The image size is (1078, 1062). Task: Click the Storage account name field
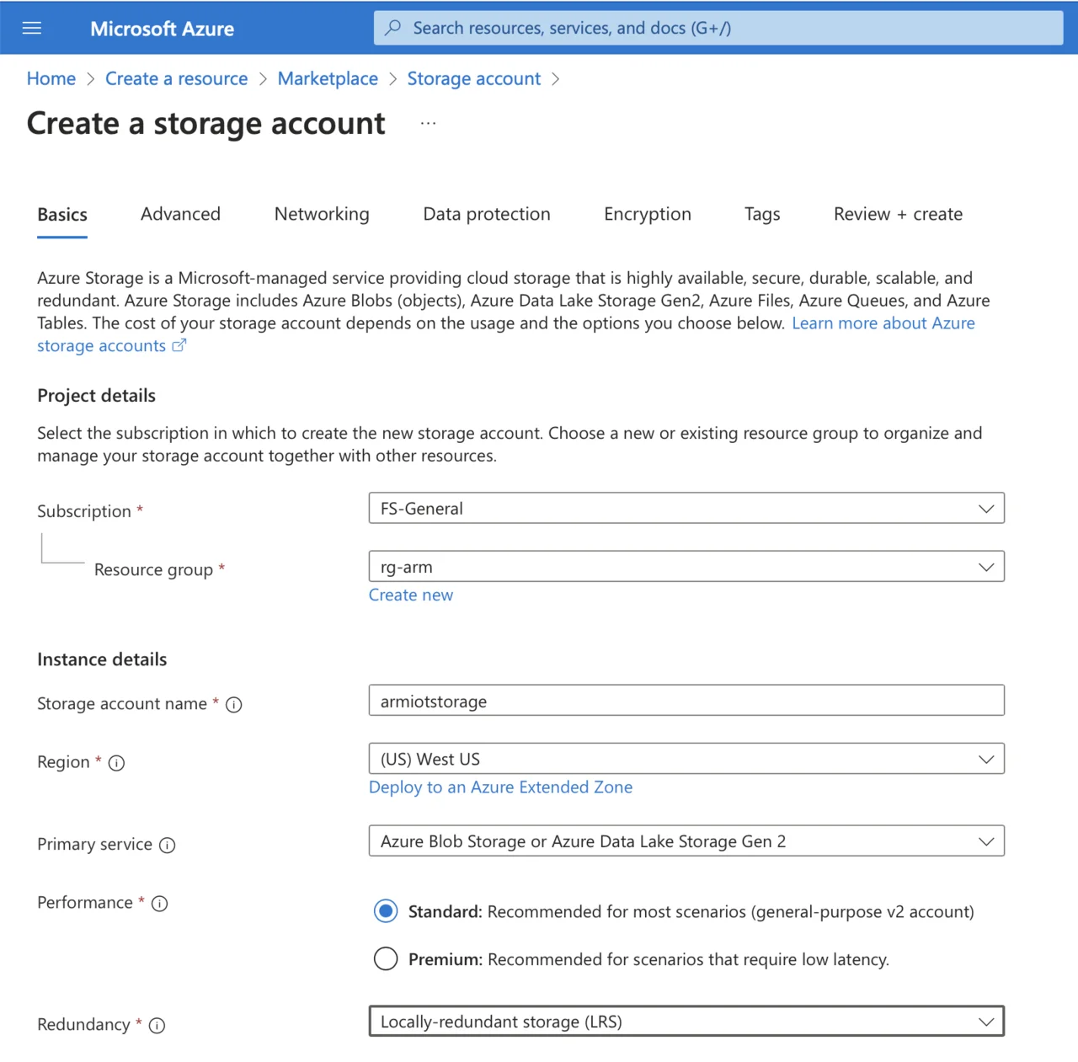686,701
